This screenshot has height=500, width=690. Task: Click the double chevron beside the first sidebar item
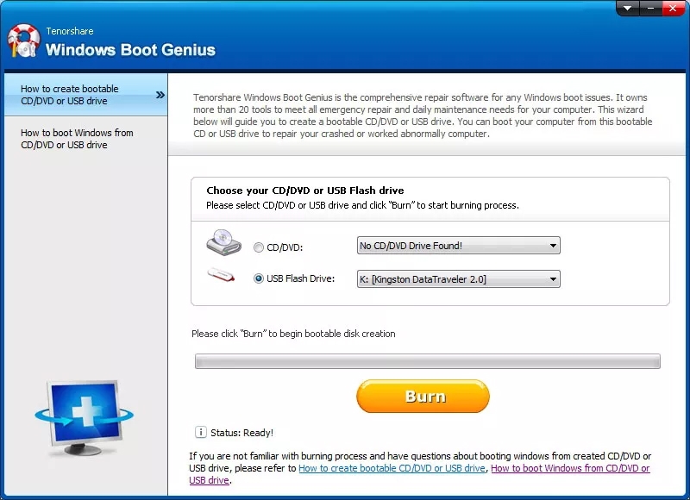160,95
